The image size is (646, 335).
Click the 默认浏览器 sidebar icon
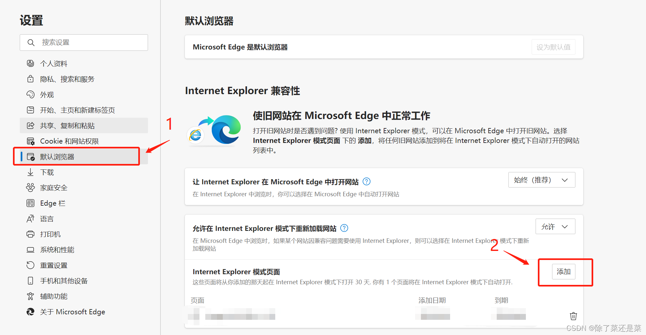30,157
